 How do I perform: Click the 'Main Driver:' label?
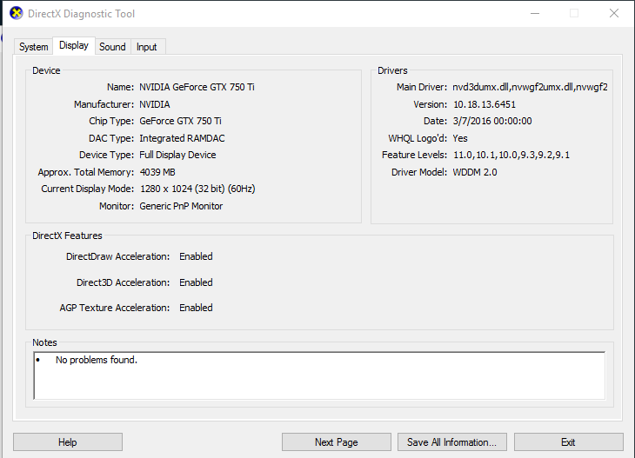pos(422,87)
